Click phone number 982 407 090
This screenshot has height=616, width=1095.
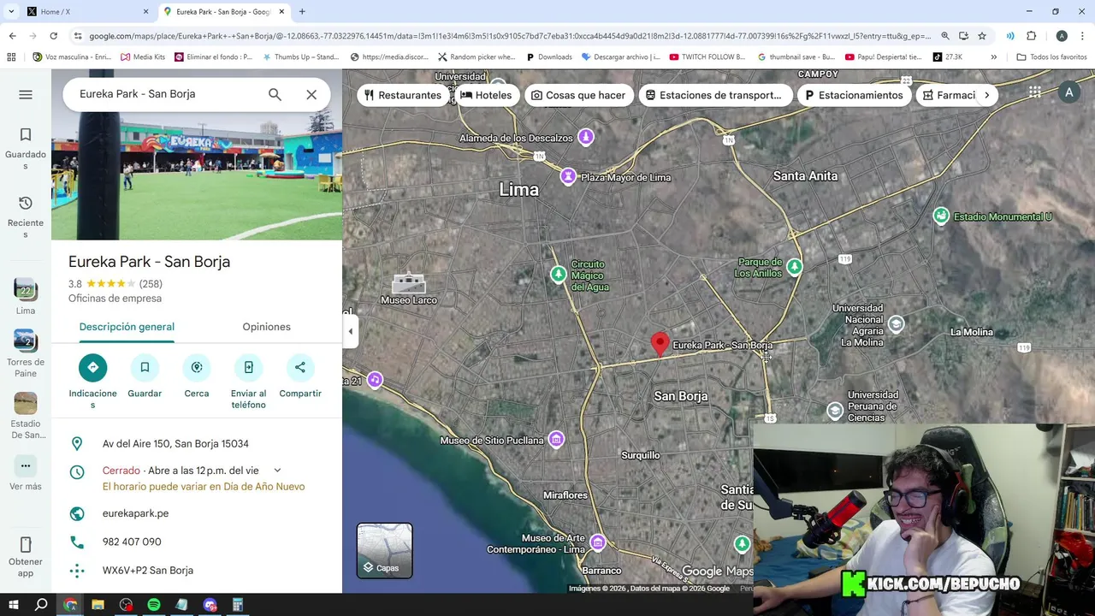(132, 542)
